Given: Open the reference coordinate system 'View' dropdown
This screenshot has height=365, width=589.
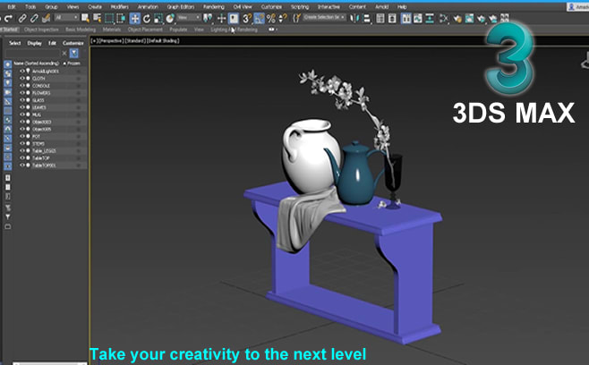Looking at the screenshot, I should click(189, 18).
